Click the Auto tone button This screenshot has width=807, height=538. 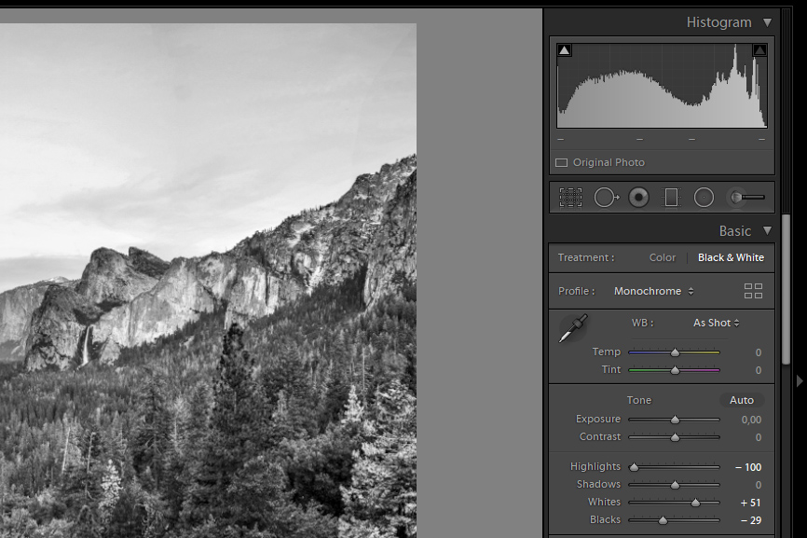(741, 399)
